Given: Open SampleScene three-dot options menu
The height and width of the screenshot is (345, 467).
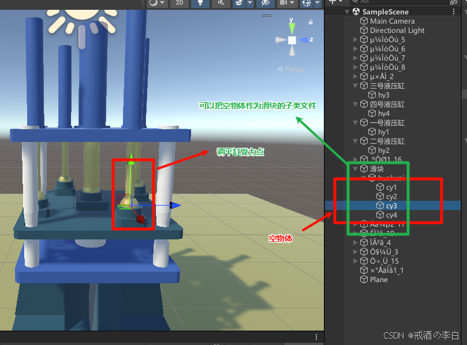Looking at the screenshot, I should [x=453, y=12].
